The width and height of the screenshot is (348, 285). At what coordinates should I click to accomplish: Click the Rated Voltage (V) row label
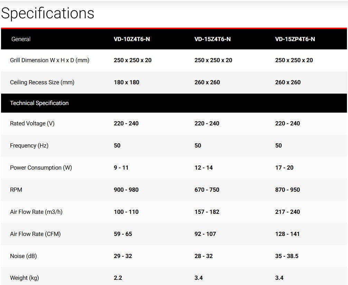32,123
